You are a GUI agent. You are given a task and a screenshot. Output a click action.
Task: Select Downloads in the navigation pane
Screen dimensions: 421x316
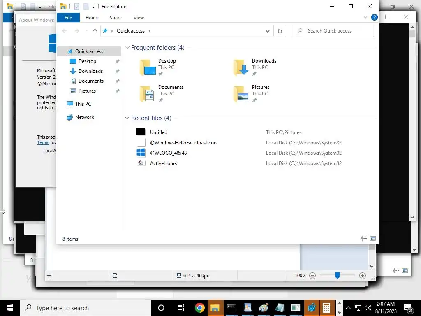(x=90, y=71)
